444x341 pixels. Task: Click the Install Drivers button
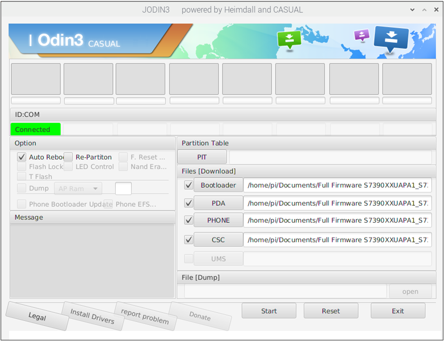(93, 317)
